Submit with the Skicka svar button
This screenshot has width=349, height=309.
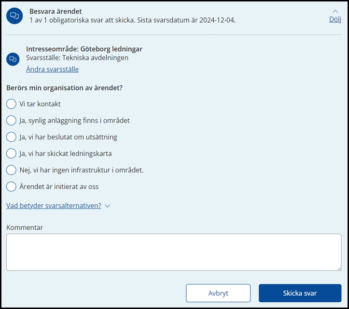(300, 293)
